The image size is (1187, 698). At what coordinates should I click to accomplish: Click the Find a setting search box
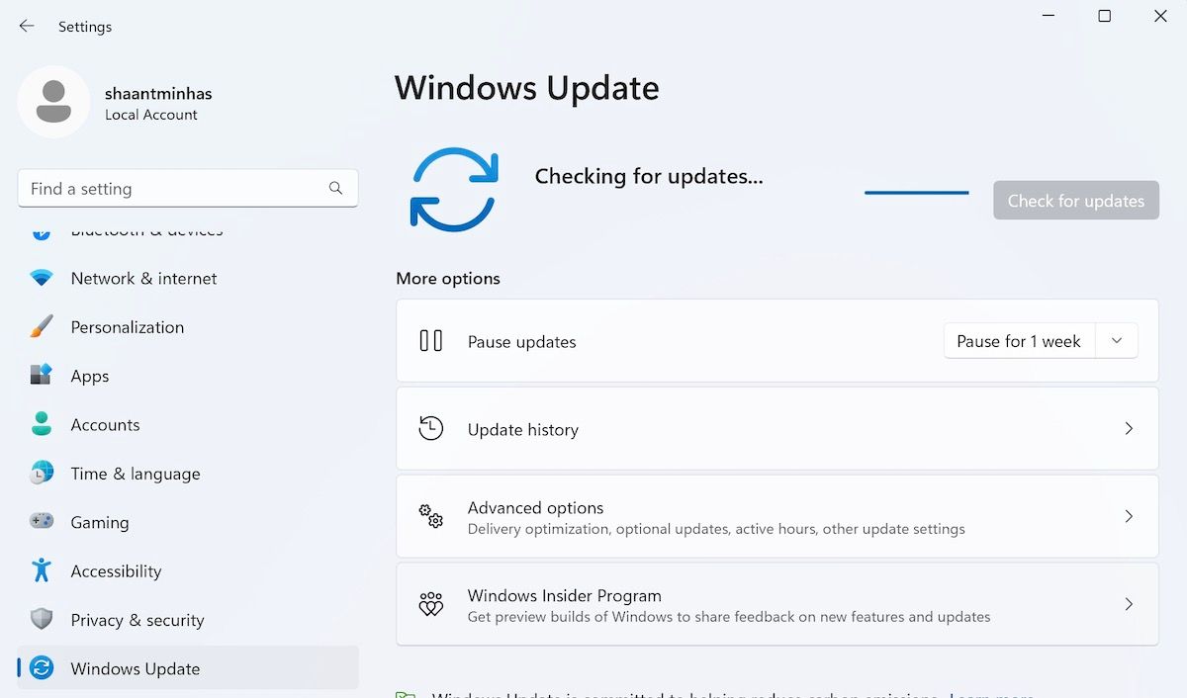[x=188, y=188]
